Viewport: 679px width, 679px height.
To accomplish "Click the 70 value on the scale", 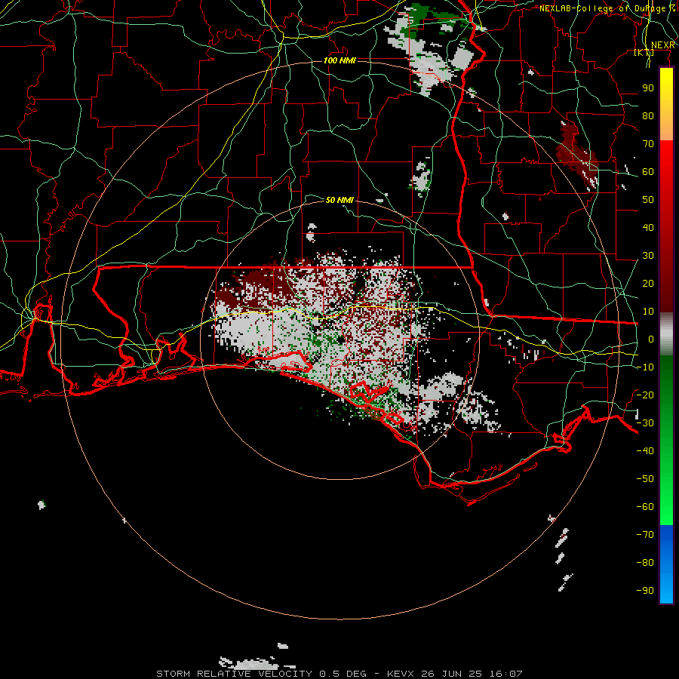I will pos(648,144).
